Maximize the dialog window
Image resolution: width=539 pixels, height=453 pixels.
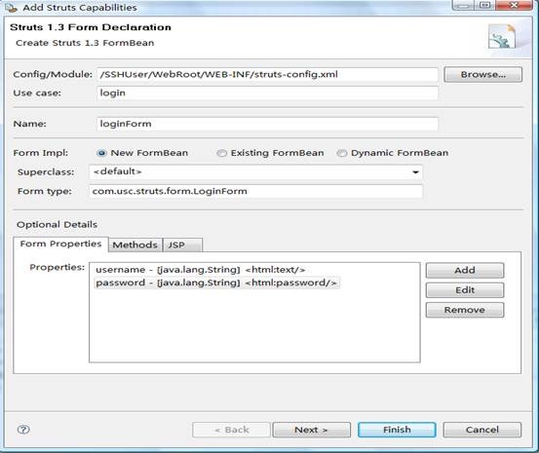[x=484, y=5]
